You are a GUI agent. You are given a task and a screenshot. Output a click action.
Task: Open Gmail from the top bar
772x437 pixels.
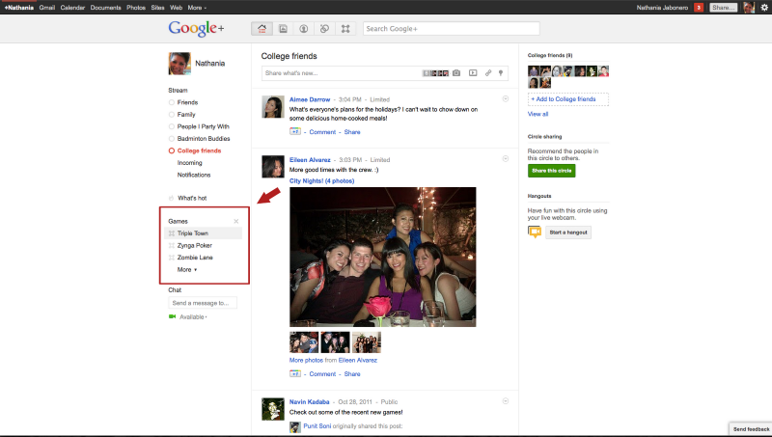pyautogui.click(x=46, y=7)
